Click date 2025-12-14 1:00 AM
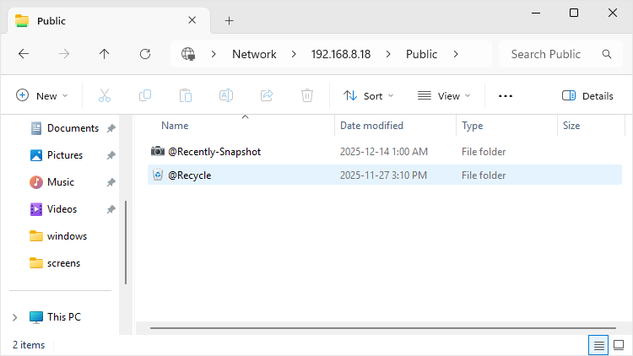Screen dimensions: 633x356 coord(383,152)
